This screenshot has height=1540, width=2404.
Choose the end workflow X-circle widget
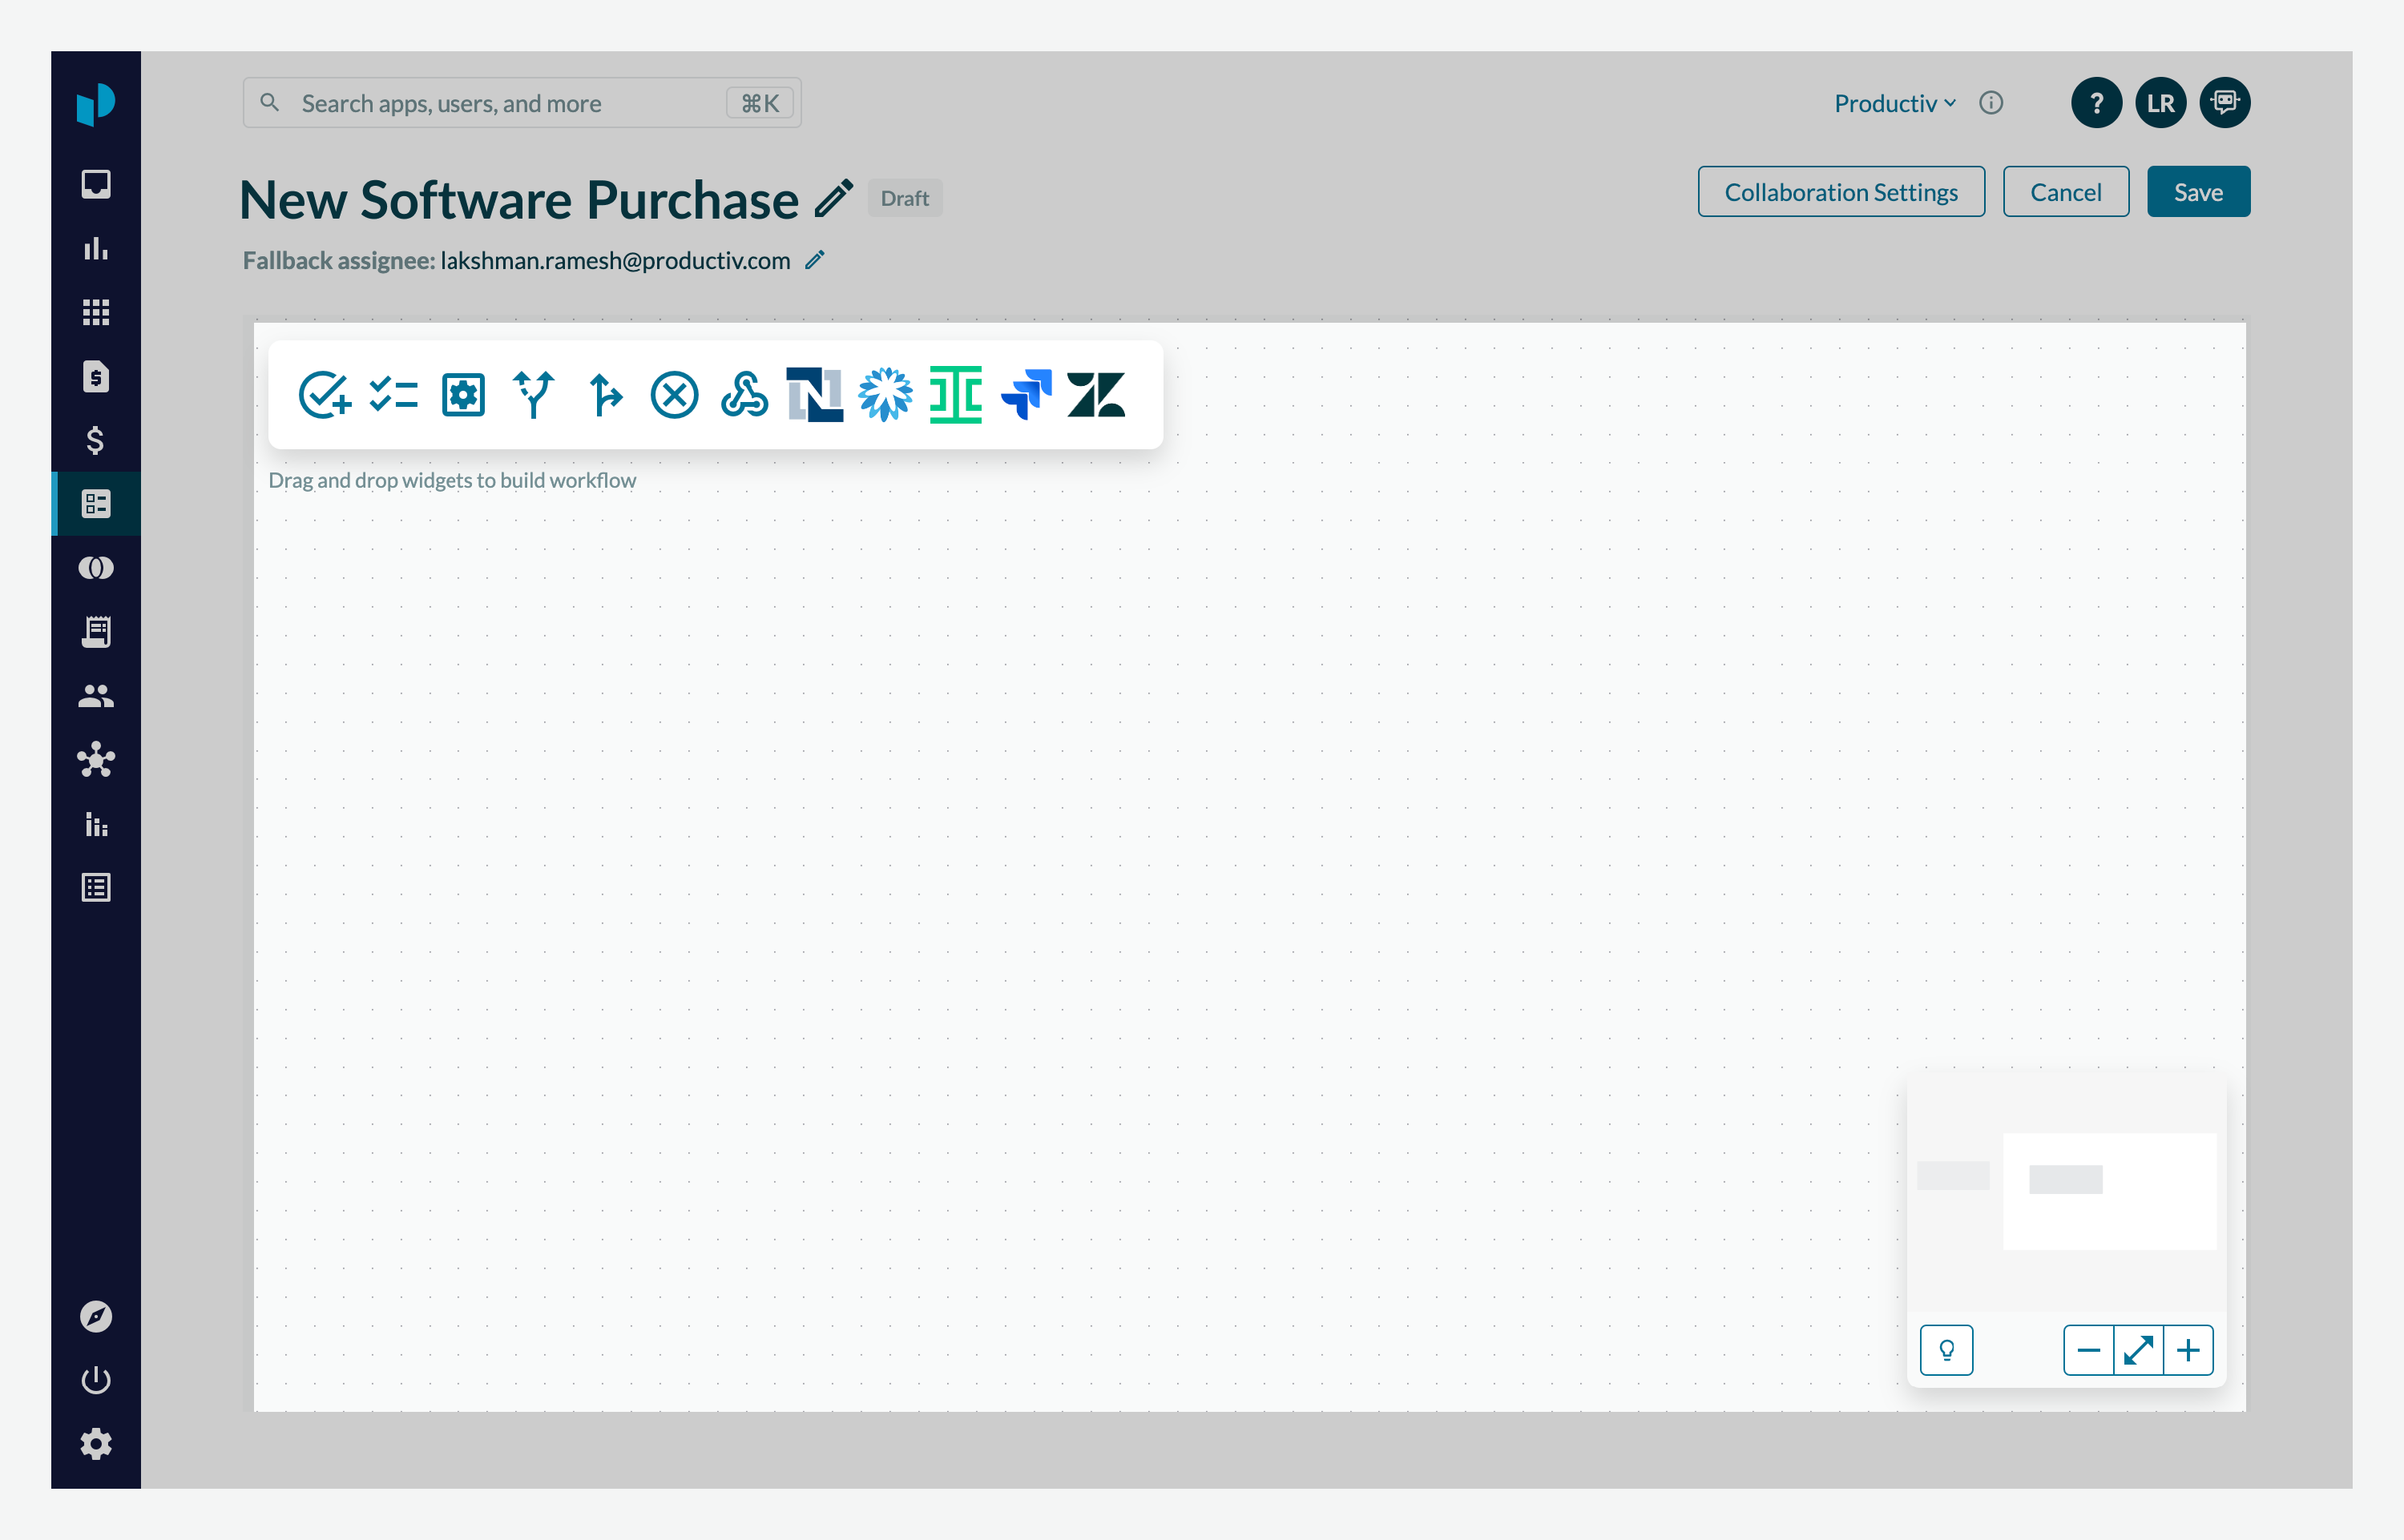click(674, 395)
